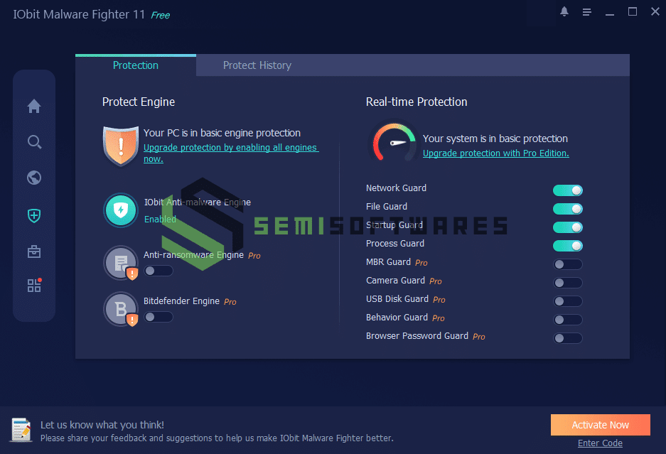Viewport: 666px width, 454px height.
Task: Turn on USB Disk Guard switch
Action: pos(567,301)
